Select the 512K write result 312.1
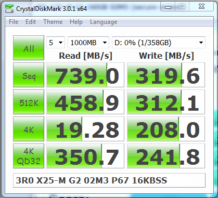This screenshot has height=198, width=218. (166, 102)
